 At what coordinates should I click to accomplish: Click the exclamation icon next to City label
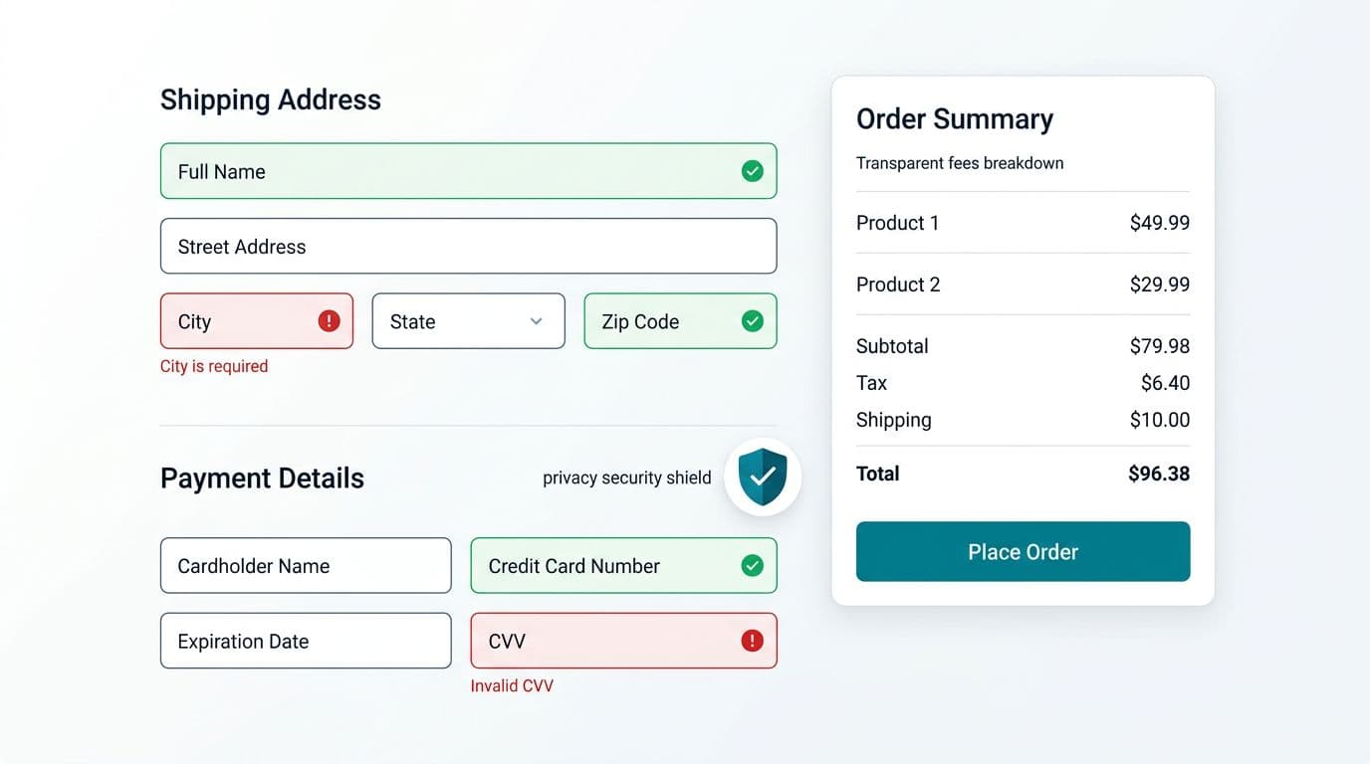tap(330, 320)
